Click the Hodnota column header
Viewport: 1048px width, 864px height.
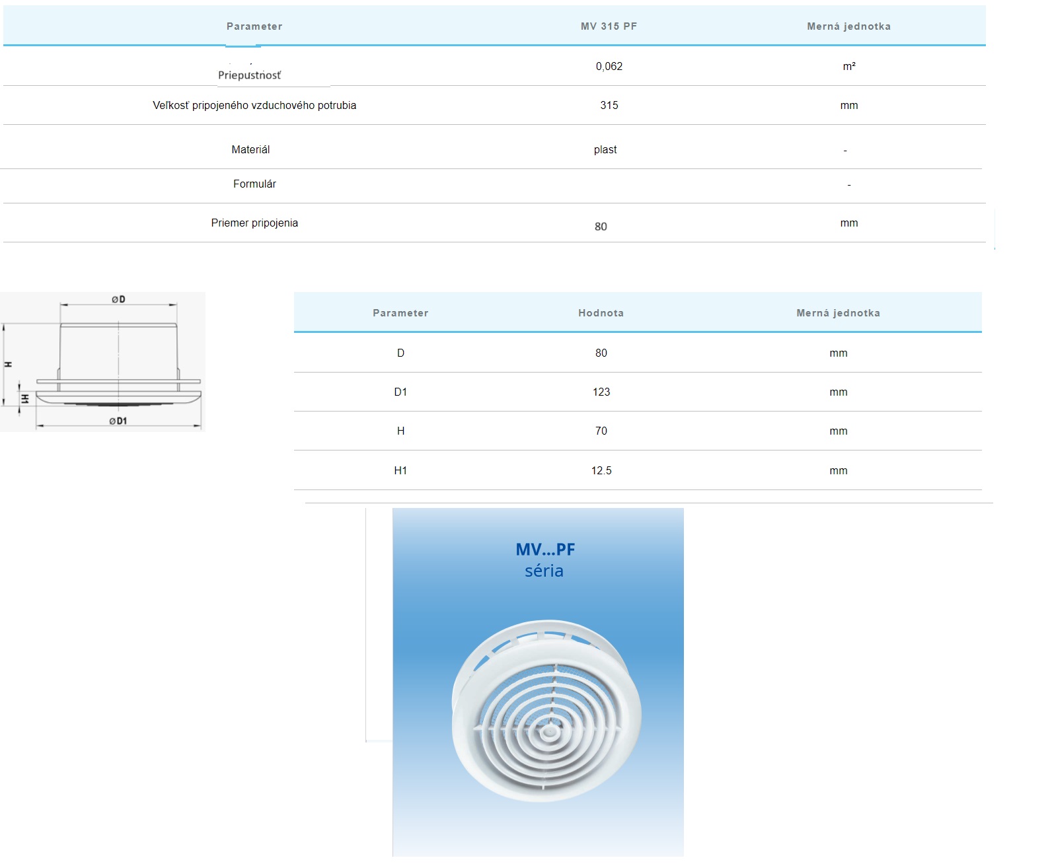601,313
